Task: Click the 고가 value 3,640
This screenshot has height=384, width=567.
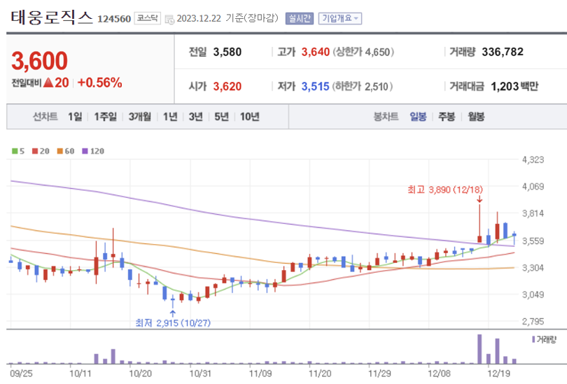Action: pos(316,52)
